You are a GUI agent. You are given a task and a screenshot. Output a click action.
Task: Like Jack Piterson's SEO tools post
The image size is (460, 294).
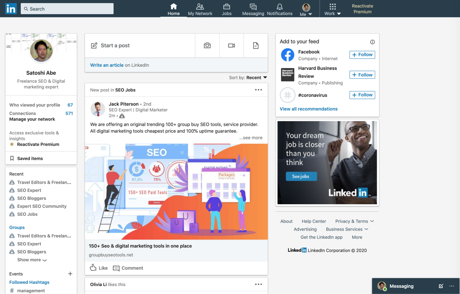pos(99,268)
